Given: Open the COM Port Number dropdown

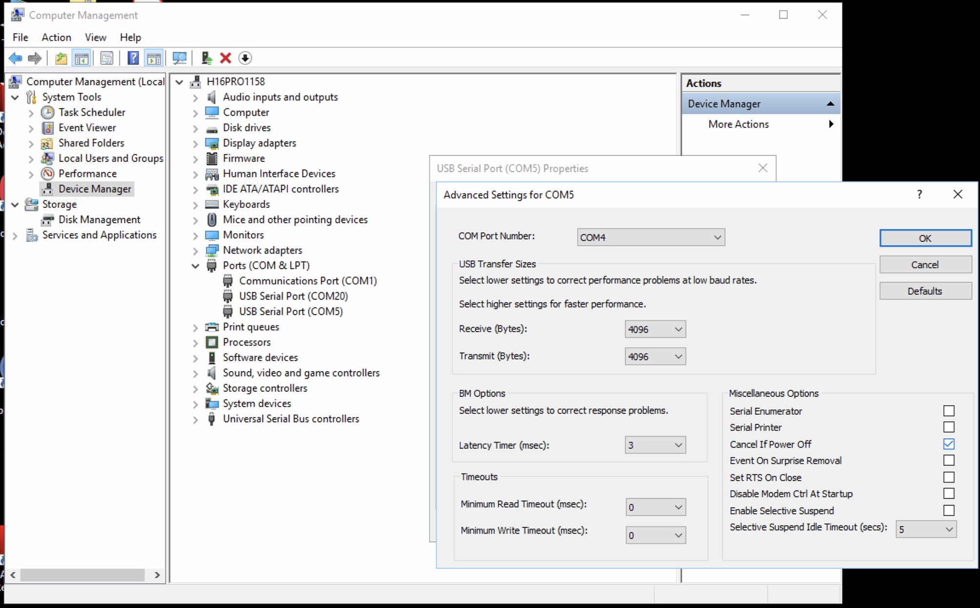Looking at the screenshot, I should (x=651, y=237).
